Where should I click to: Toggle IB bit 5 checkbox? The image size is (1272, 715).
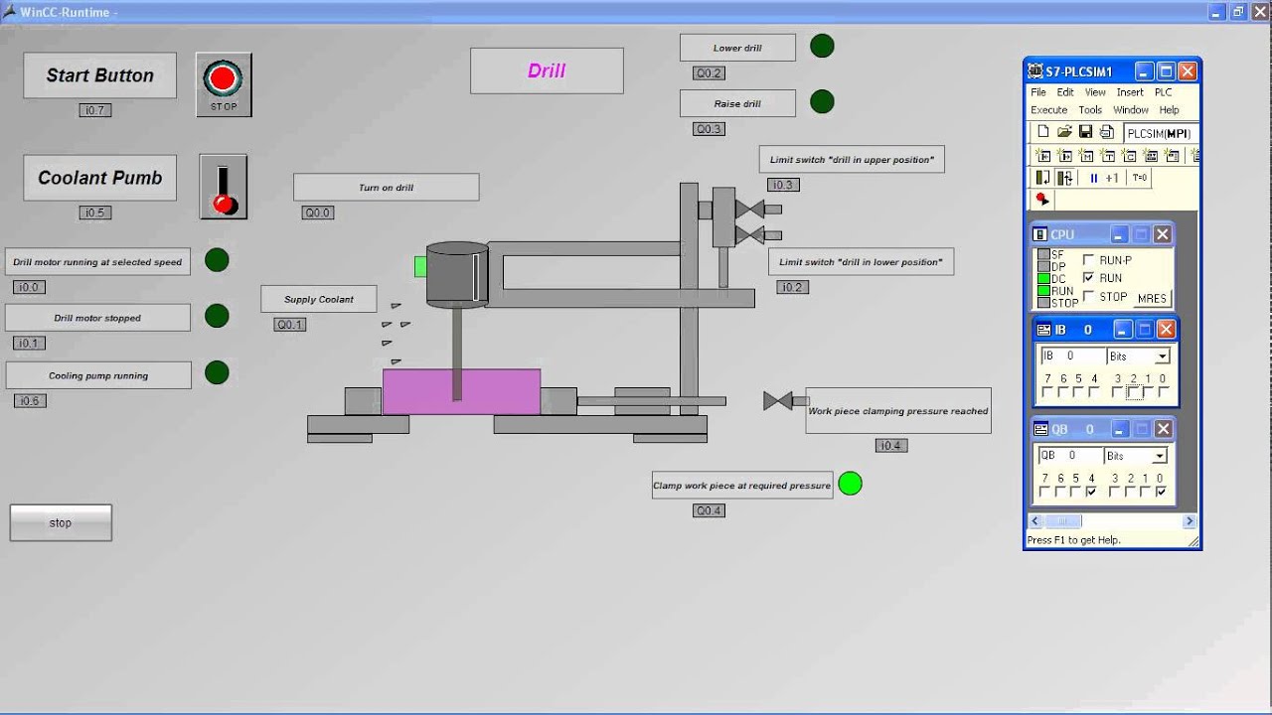(1078, 392)
